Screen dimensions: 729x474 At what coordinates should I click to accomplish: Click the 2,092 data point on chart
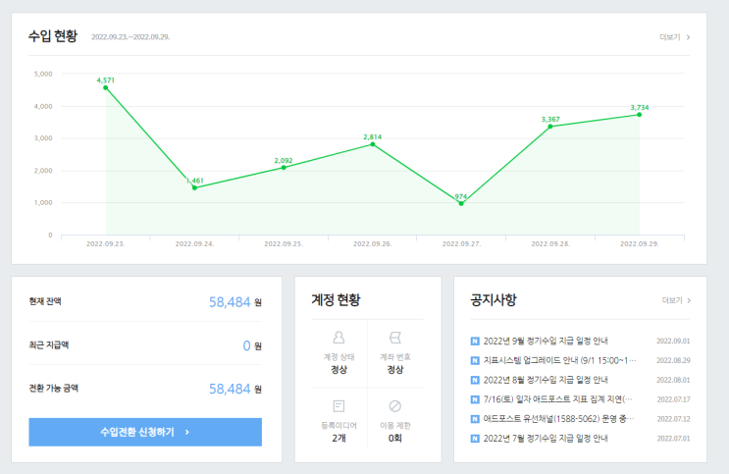pyautogui.click(x=284, y=168)
